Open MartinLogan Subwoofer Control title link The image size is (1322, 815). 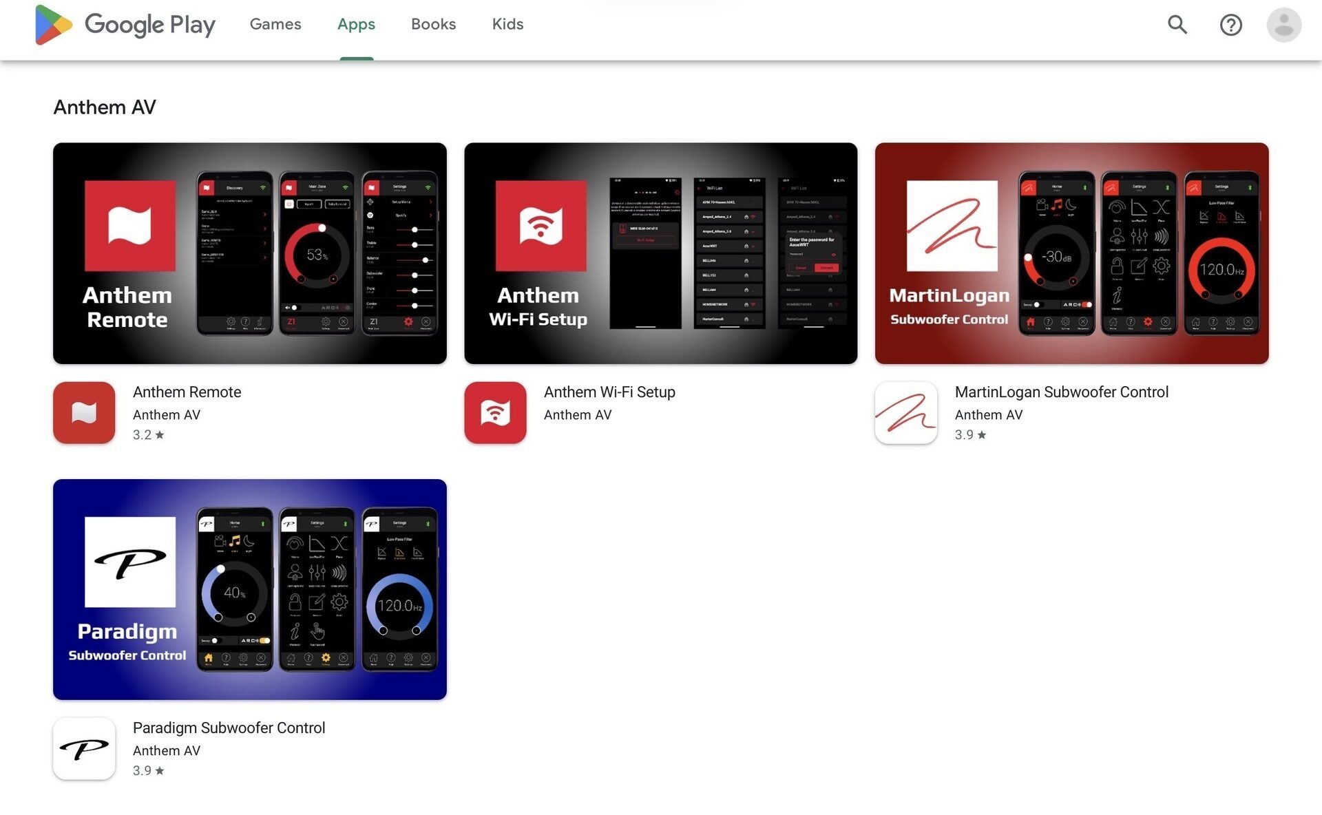[1061, 392]
